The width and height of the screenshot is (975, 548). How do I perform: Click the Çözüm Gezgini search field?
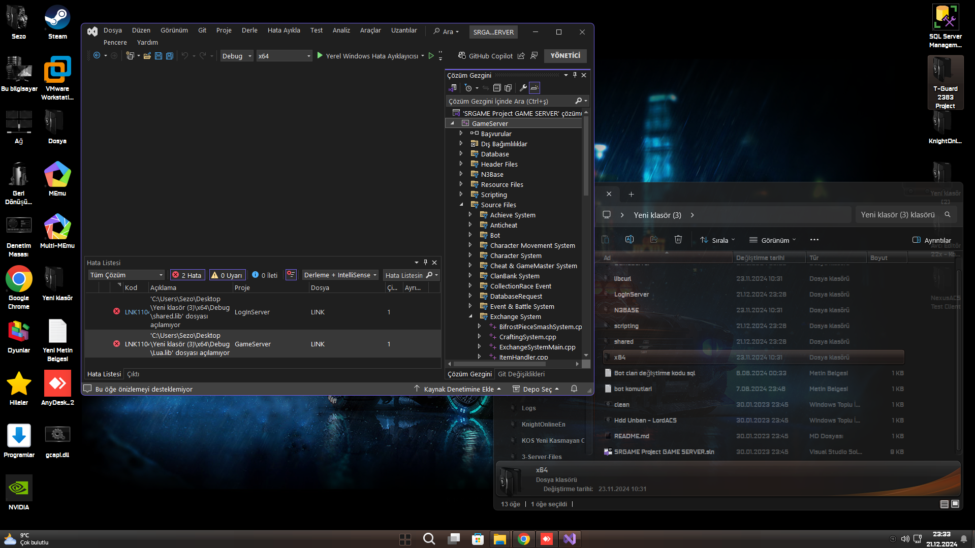[x=511, y=101]
